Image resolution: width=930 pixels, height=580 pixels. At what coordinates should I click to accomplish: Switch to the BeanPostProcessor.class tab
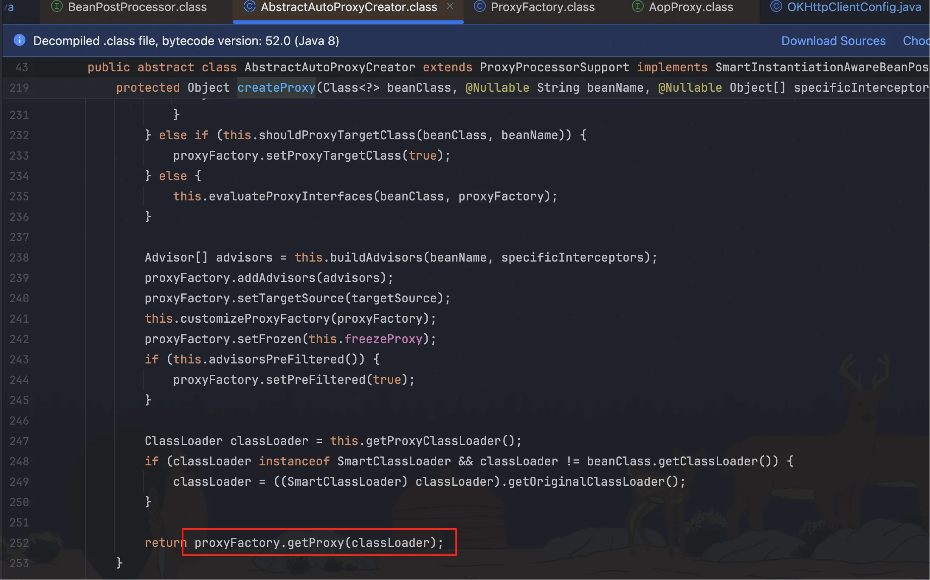[137, 7]
